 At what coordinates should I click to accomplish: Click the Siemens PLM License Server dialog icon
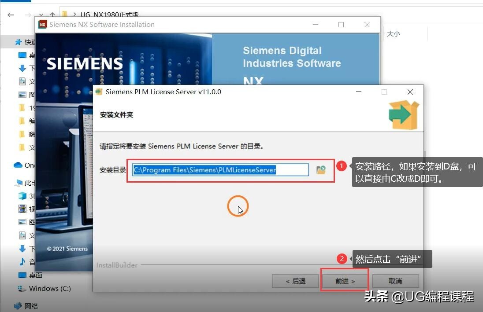point(99,92)
